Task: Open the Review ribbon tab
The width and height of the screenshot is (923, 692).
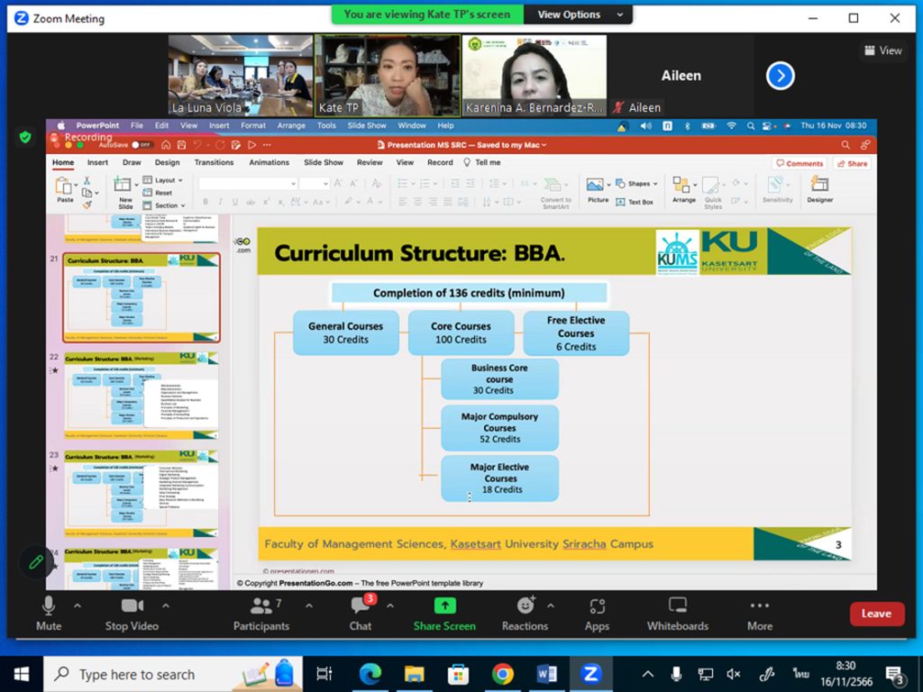Action: pyautogui.click(x=370, y=162)
